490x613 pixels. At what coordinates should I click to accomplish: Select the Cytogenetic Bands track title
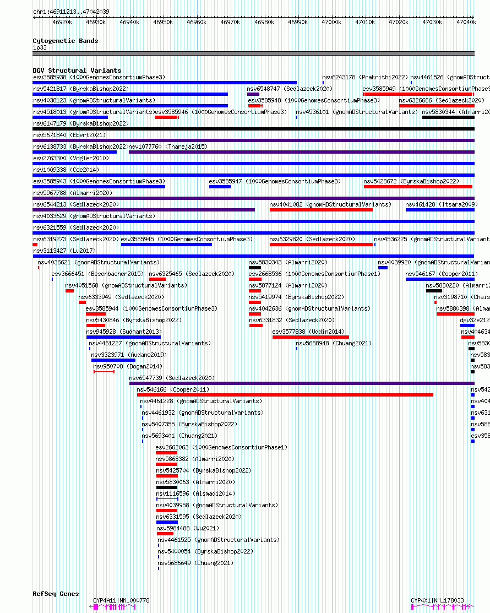[66, 41]
